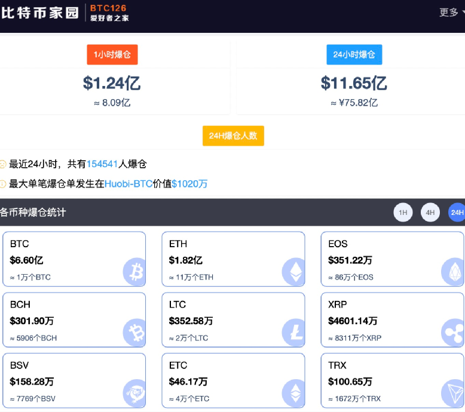Click the Tron logo in TRX card
This screenshot has height=412, width=465.
(452, 392)
